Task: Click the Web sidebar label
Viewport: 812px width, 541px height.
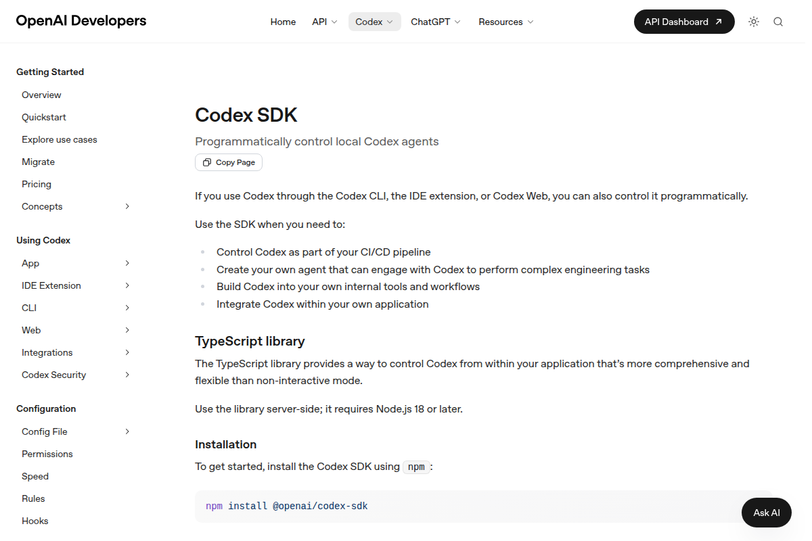Action: 31,330
